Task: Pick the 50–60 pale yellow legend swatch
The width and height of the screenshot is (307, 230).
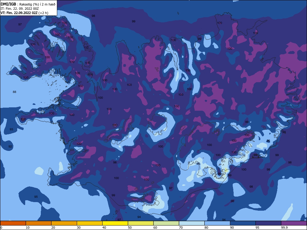Action: click(141, 223)
